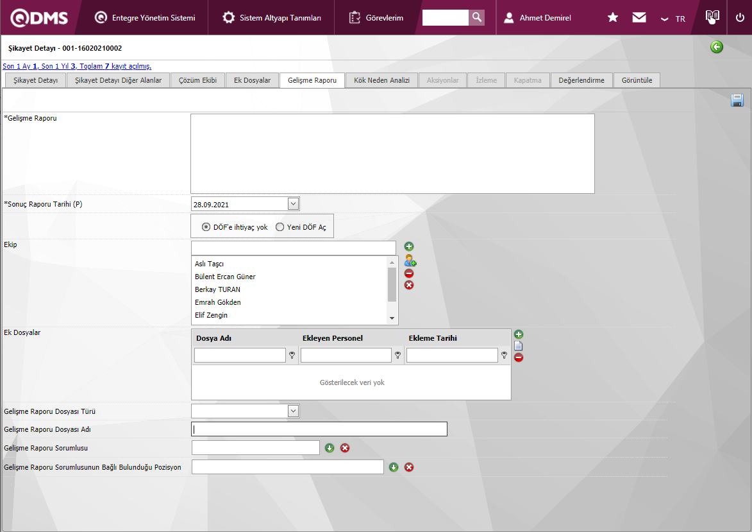Open the mail envelope icon
Screen dimensions: 752x532
pyautogui.click(x=639, y=18)
